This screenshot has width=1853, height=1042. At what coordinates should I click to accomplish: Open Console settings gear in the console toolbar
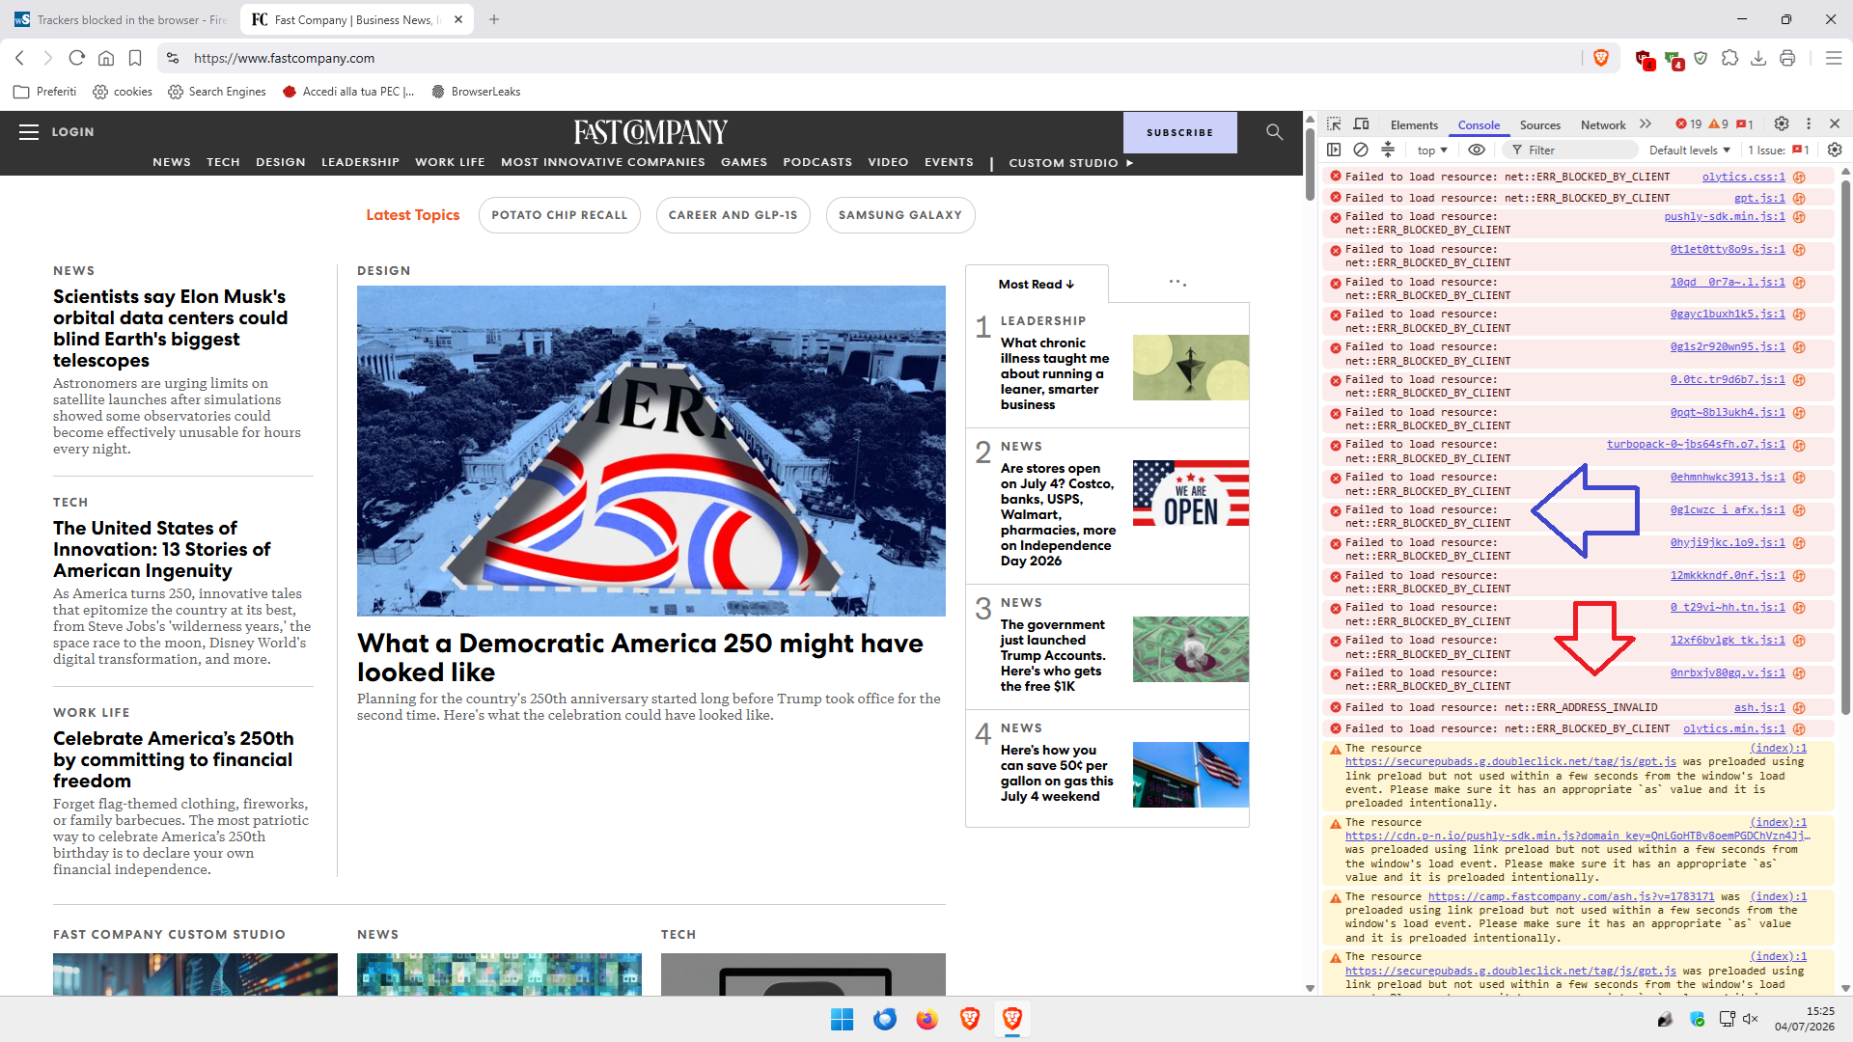pyautogui.click(x=1835, y=150)
